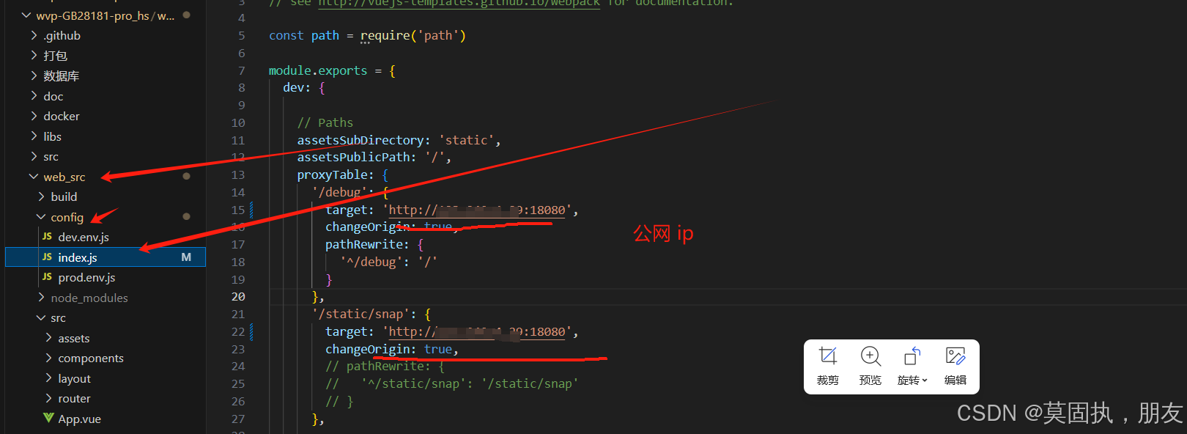Expand the docker folder
The image size is (1187, 434).
tap(34, 116)
